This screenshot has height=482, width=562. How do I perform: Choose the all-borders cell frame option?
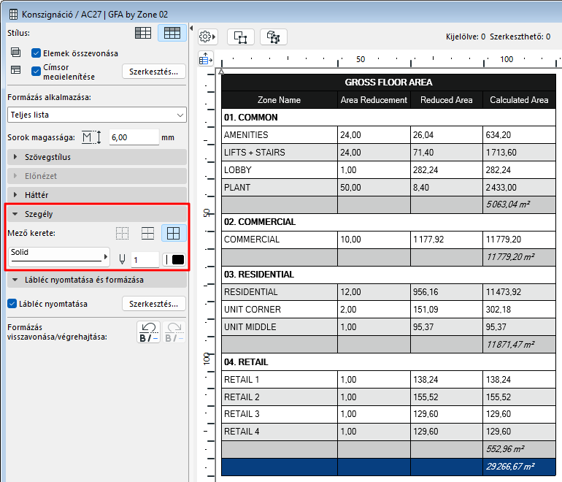point(174,234)
